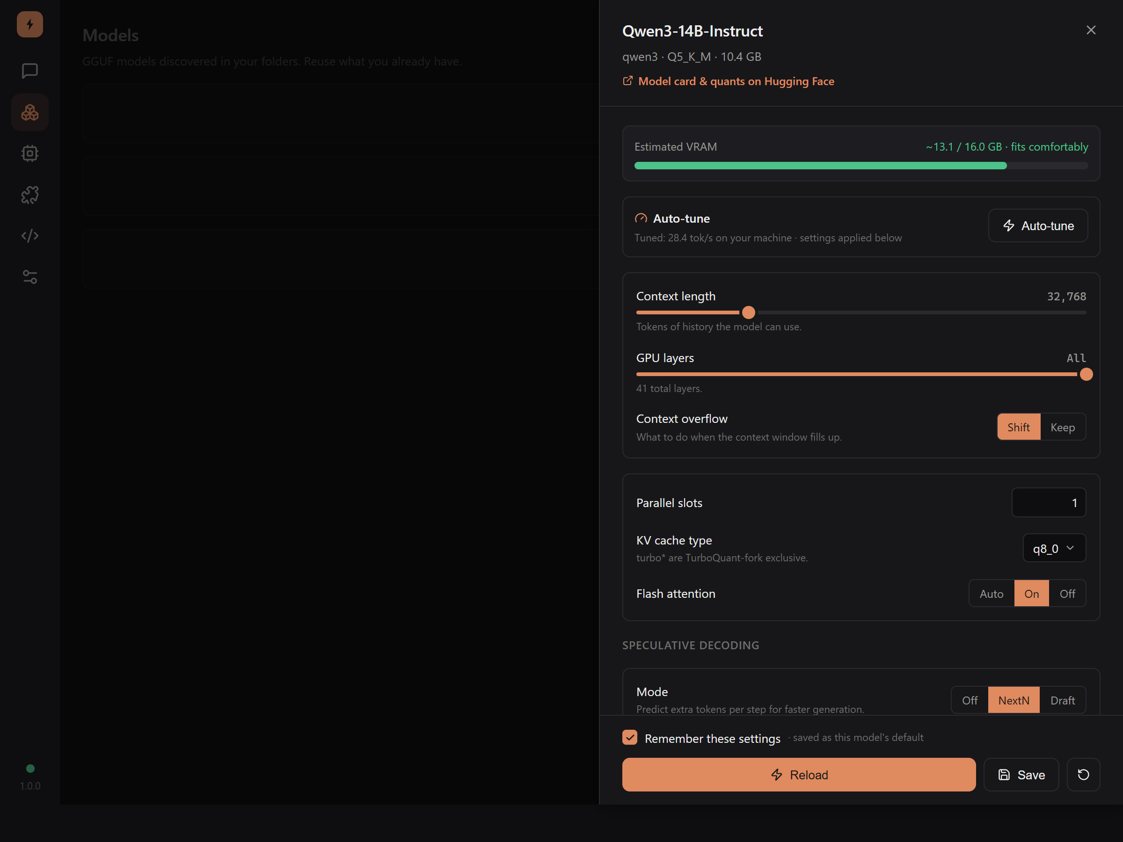Reset settings with the circular arrow button
Viewport: 1123px width, 842px height.
tap(1083, 775)
